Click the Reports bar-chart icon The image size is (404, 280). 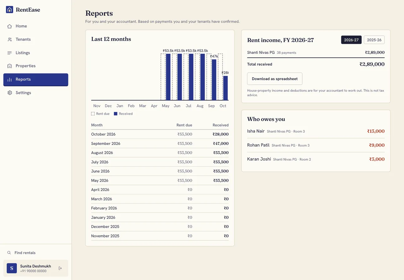tap(9, 79)
